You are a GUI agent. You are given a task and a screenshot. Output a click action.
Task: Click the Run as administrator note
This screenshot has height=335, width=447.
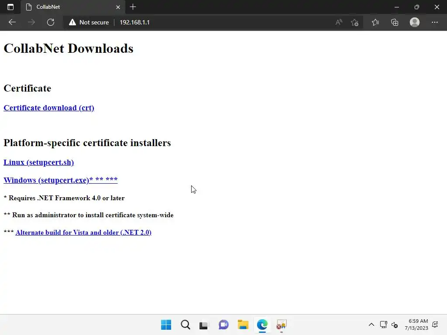89,215
